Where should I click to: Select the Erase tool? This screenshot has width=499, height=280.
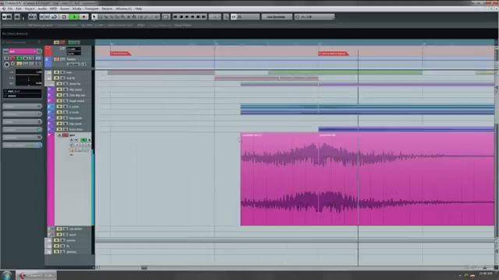(x=117, y=17)
